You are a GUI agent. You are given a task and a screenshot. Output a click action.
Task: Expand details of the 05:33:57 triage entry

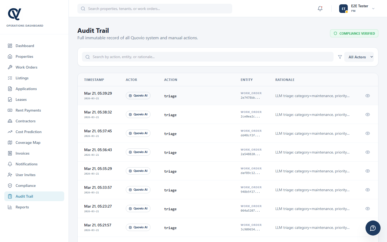pyautogui.click(x=367, y=190)
